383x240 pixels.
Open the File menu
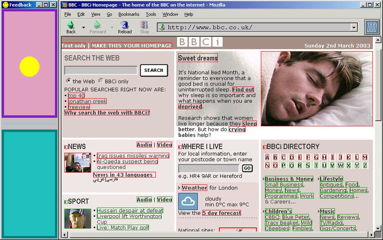coord(68,14)
